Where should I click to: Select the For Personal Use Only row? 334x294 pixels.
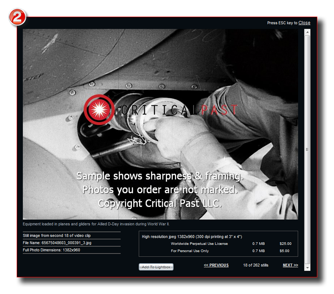click(x=230, y=251)
